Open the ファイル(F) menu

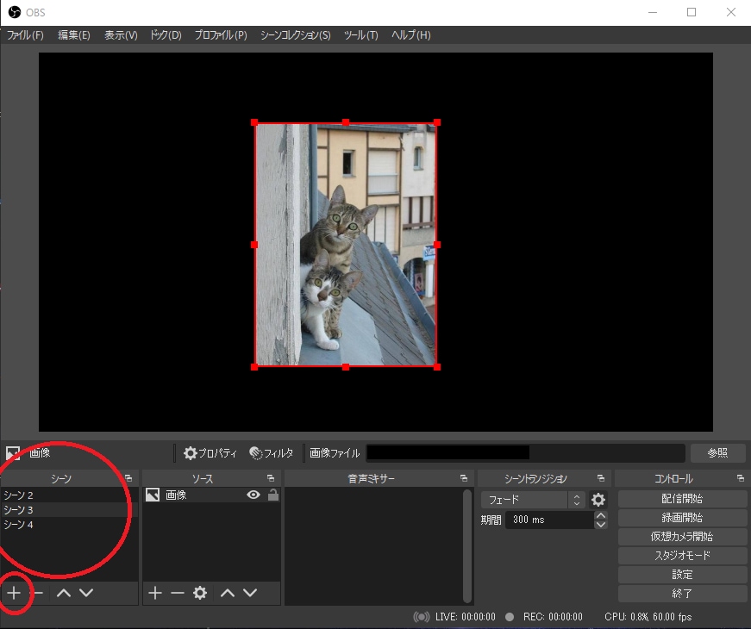pos(25,35)
